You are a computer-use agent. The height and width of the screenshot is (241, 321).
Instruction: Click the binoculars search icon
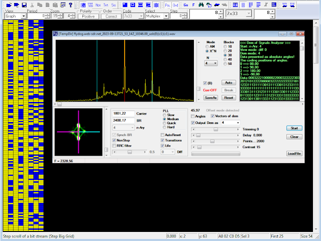202,5
